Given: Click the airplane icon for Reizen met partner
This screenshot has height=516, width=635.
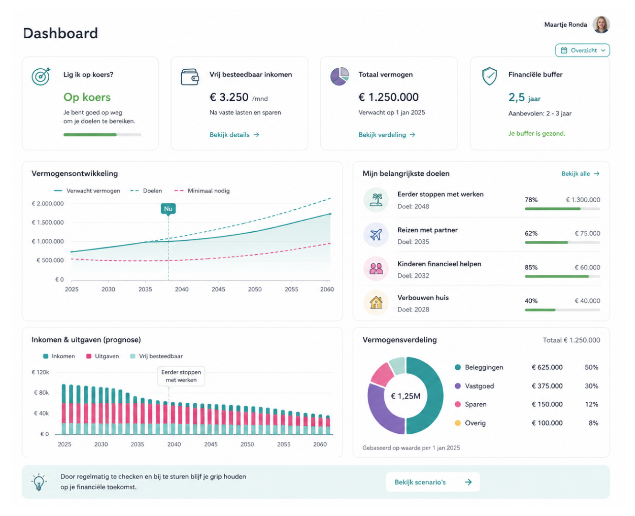Looking at the screenshot, I should click(376, 235).
